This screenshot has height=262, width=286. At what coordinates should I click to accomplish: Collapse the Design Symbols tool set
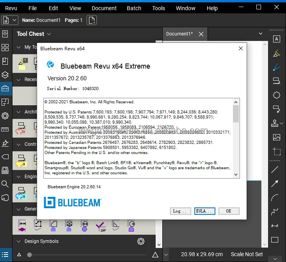tap(18, 241)
